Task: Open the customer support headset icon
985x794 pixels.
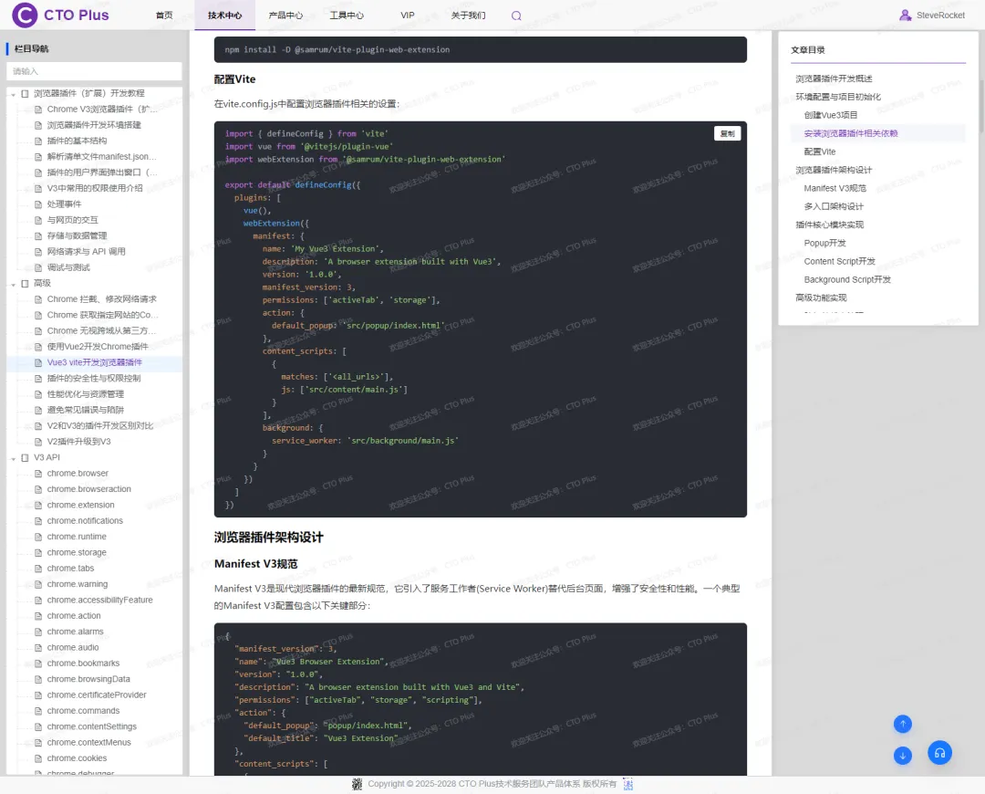Action: pyautogui.click(x=939, y=753)
